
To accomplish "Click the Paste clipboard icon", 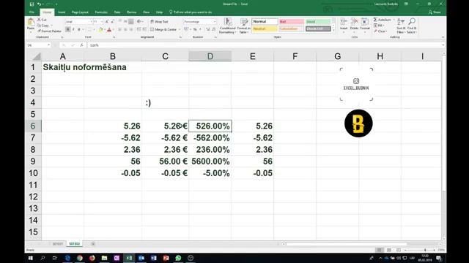I will [31, 23].
